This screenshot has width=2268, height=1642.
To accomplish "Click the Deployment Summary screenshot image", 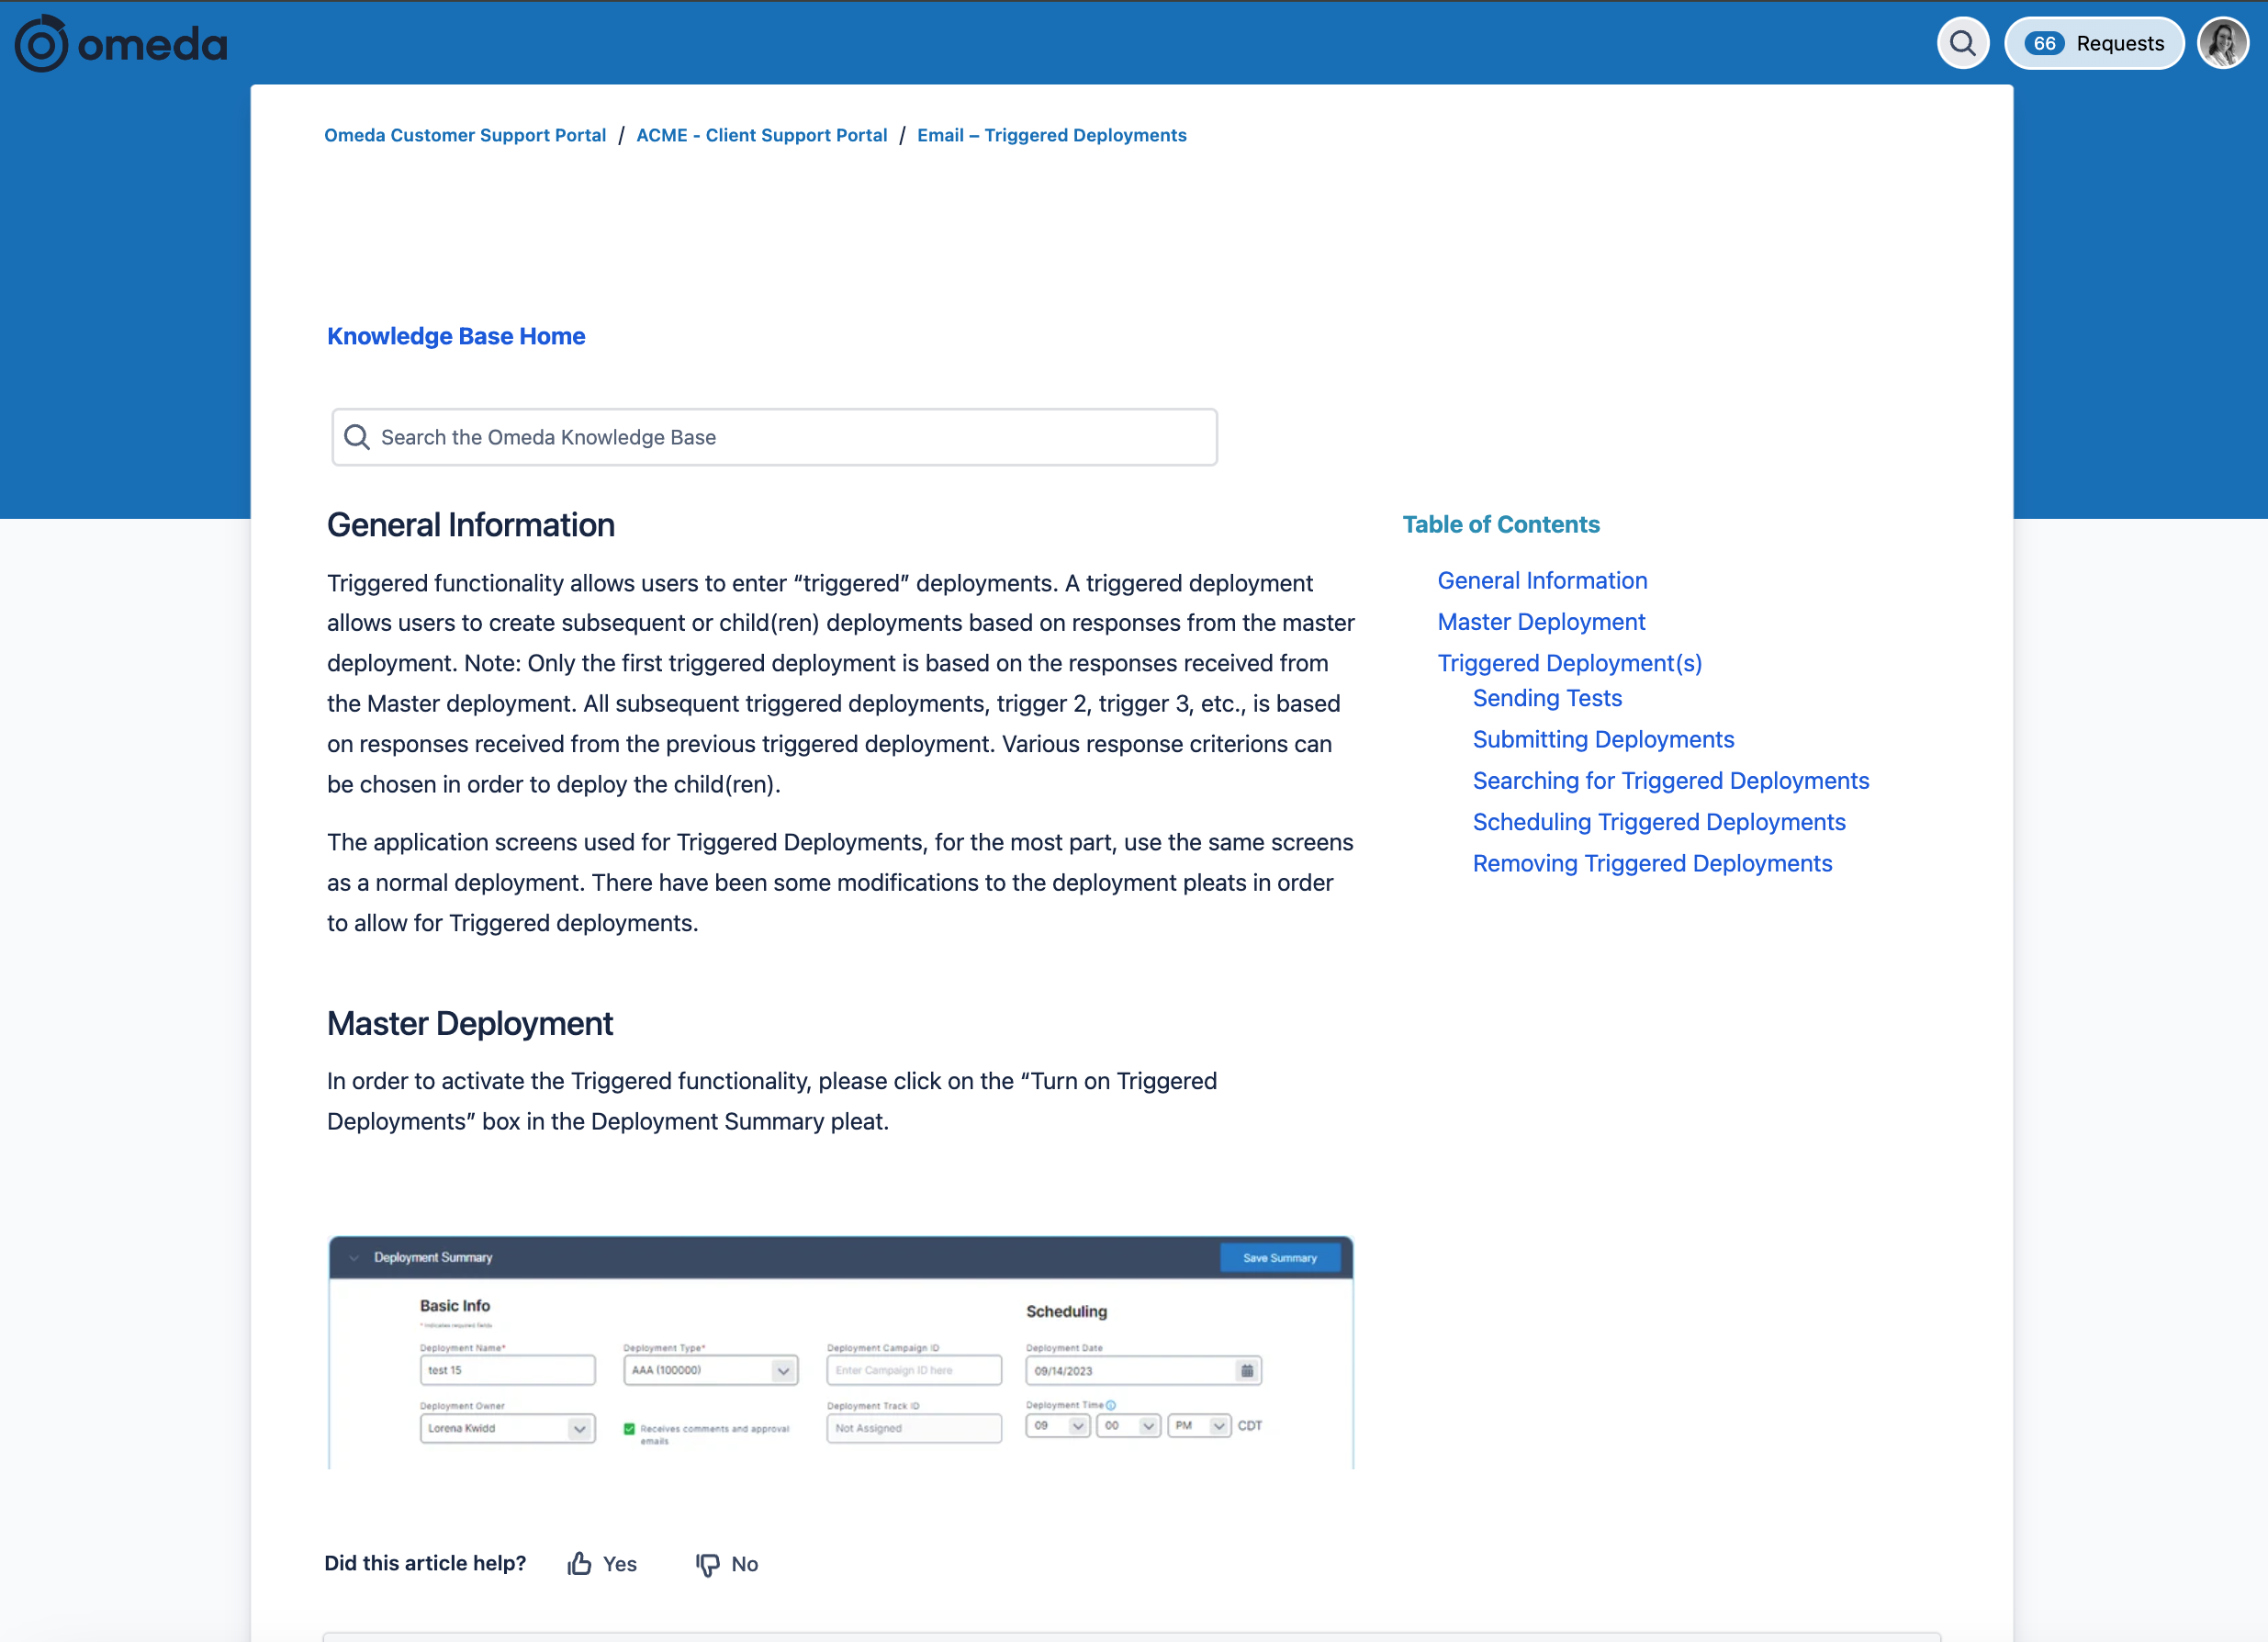I will coord(840,1352).
